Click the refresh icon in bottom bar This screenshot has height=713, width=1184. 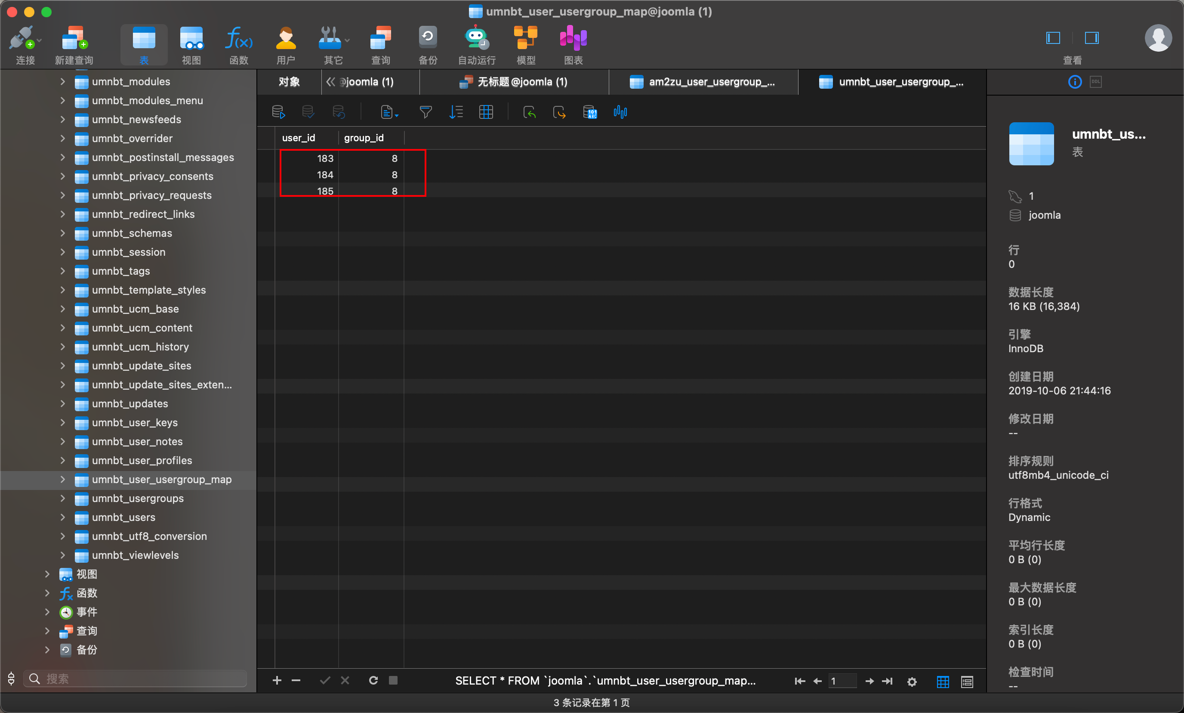coord(373,680)
